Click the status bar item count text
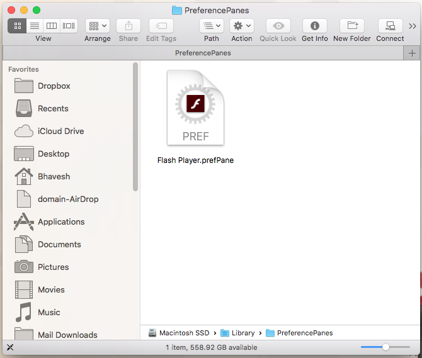This screenshot has height=358, width=422. point(211,347)
